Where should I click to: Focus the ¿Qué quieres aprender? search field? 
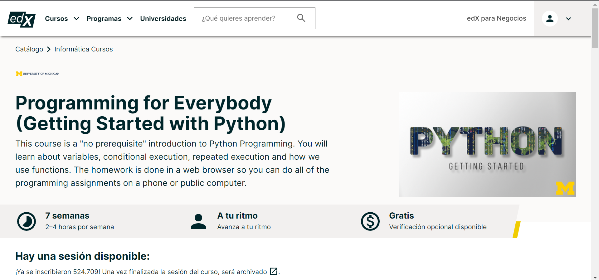[x=255, y=18]
